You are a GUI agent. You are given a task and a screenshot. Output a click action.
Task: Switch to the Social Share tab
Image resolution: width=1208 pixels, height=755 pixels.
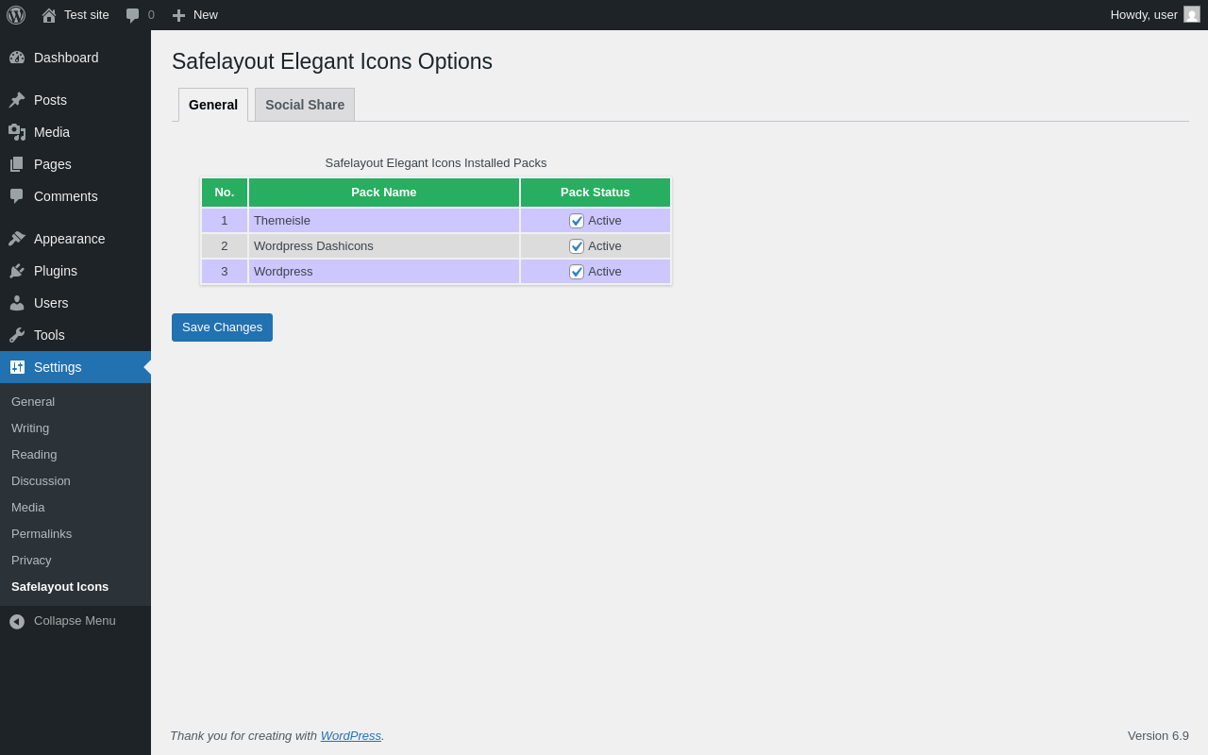[305, 105]
